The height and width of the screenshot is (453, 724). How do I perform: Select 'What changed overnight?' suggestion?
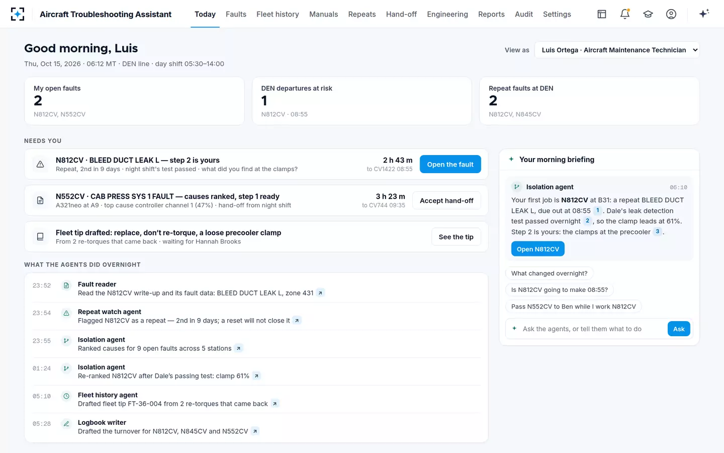pyautogui.click(x=549, y=273)
